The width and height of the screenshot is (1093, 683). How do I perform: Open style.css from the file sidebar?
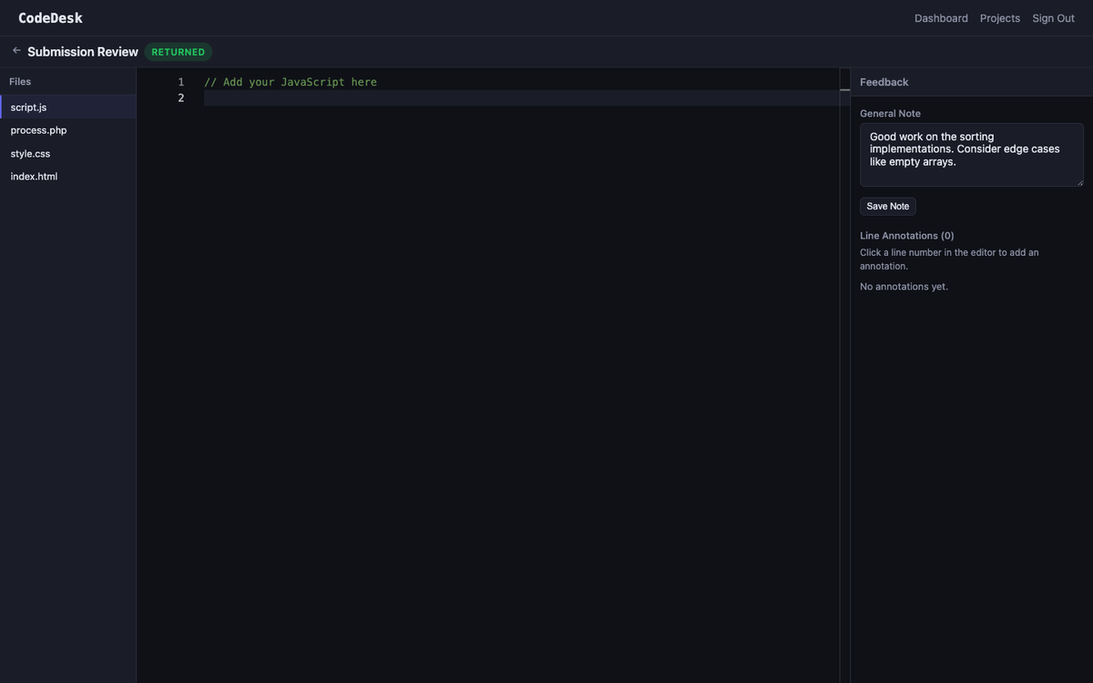(31, 154)
